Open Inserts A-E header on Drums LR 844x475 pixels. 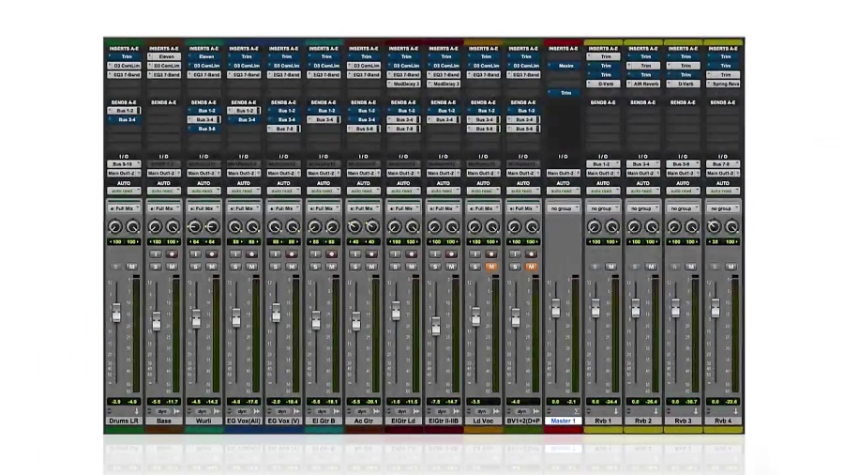(x=124, y=49)
